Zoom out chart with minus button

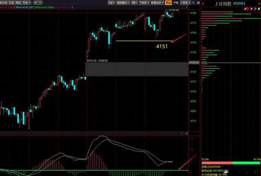pos(40,3)
